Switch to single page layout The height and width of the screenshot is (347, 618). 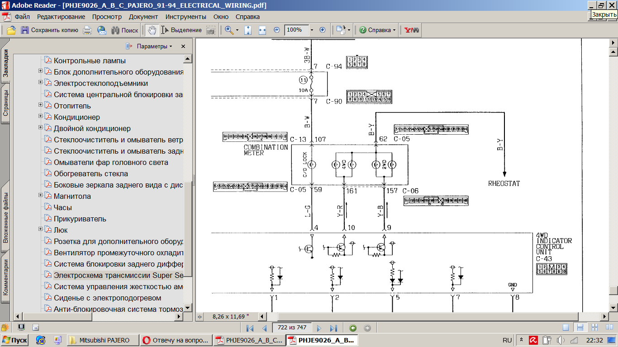(x=566, y=328)
